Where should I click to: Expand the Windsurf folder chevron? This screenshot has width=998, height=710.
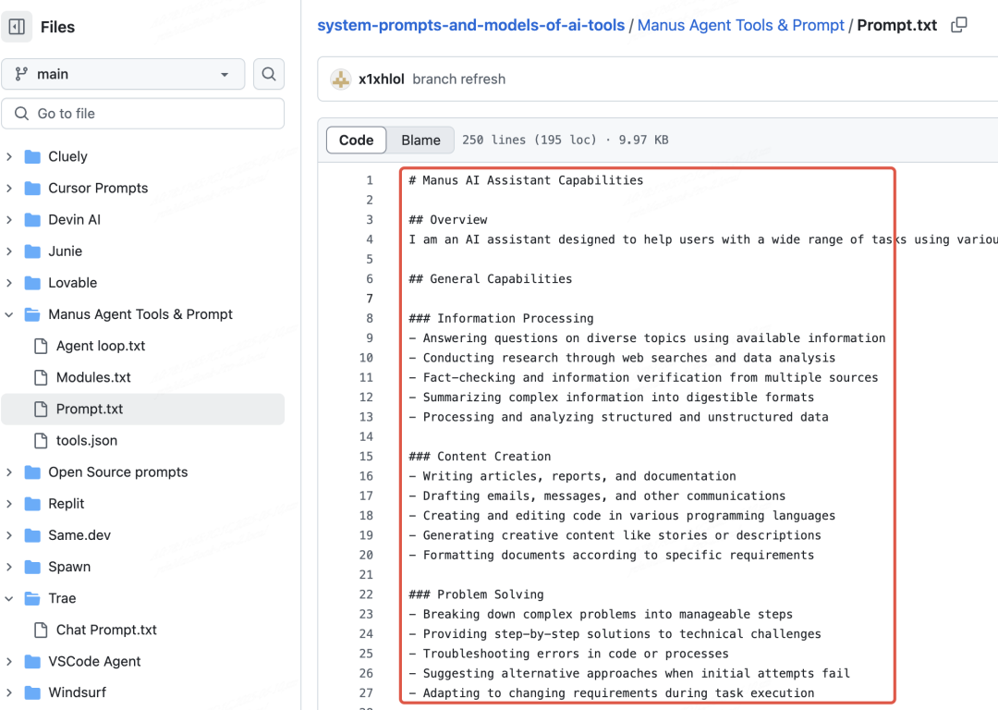click(x=9, y=692)
